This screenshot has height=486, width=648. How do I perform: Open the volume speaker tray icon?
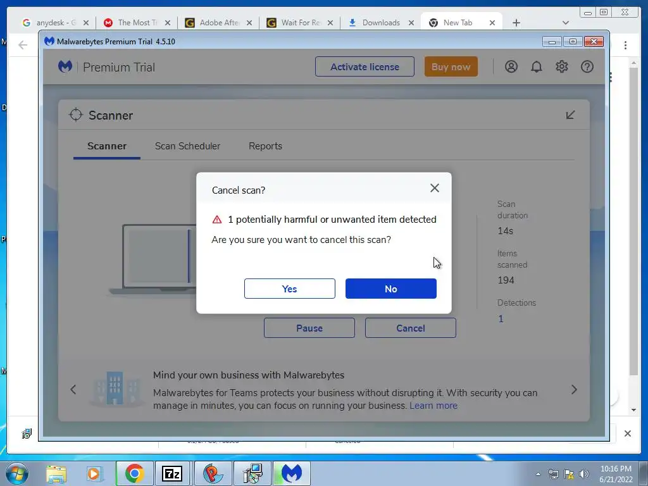584,474
